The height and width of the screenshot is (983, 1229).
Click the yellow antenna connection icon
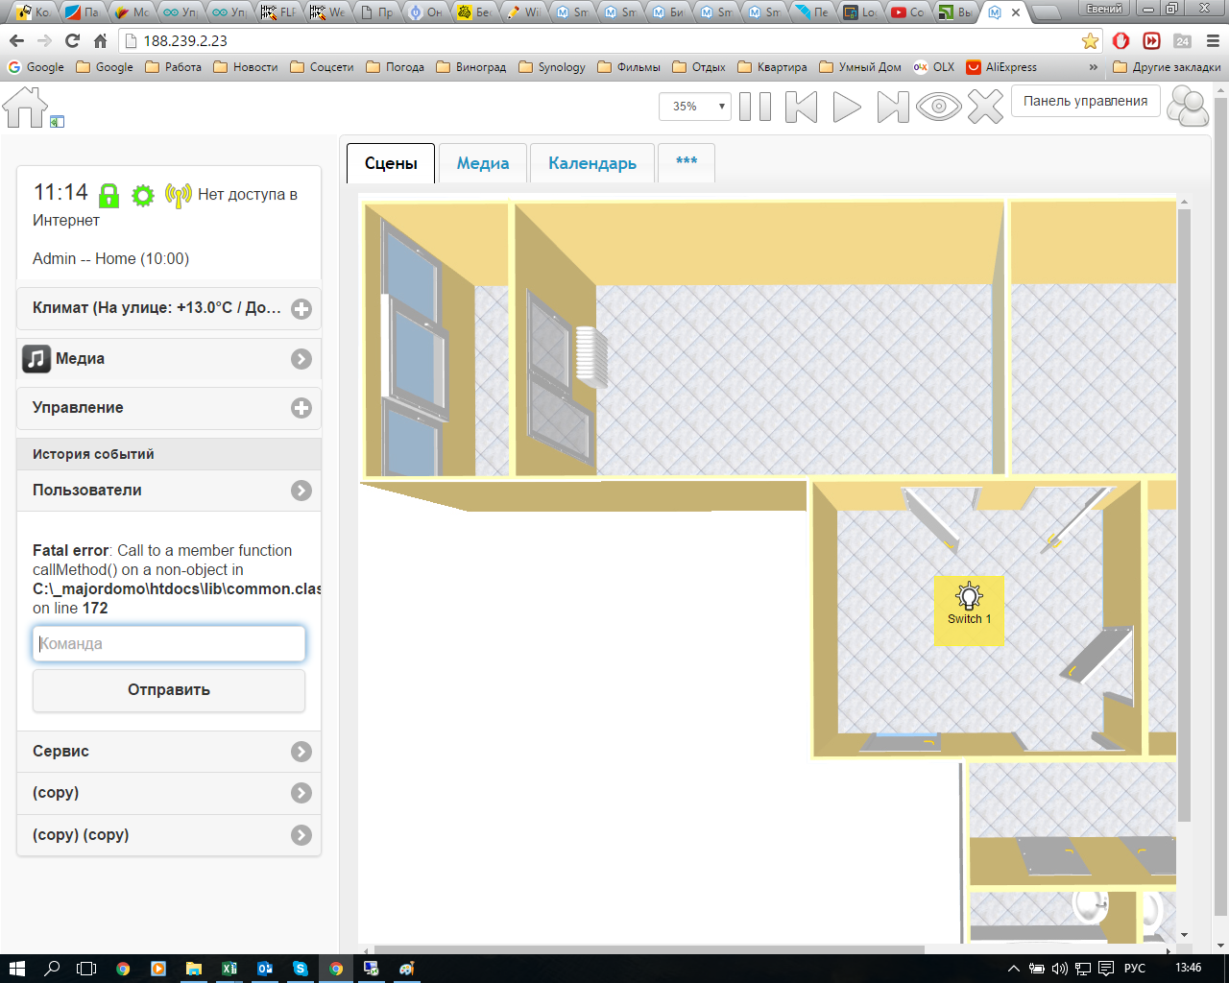coord(178,196)
